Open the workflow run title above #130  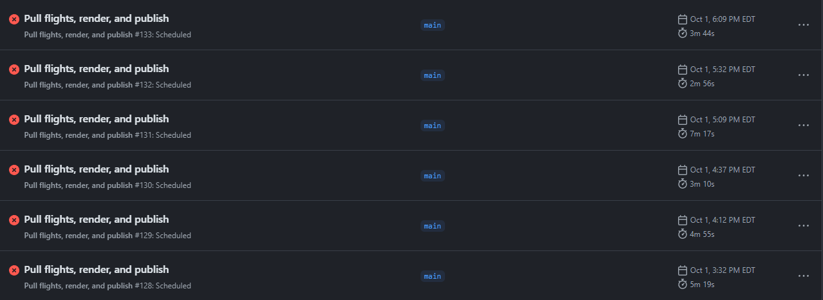click(97, 169)
